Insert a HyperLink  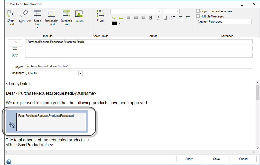tap(24, 16)
